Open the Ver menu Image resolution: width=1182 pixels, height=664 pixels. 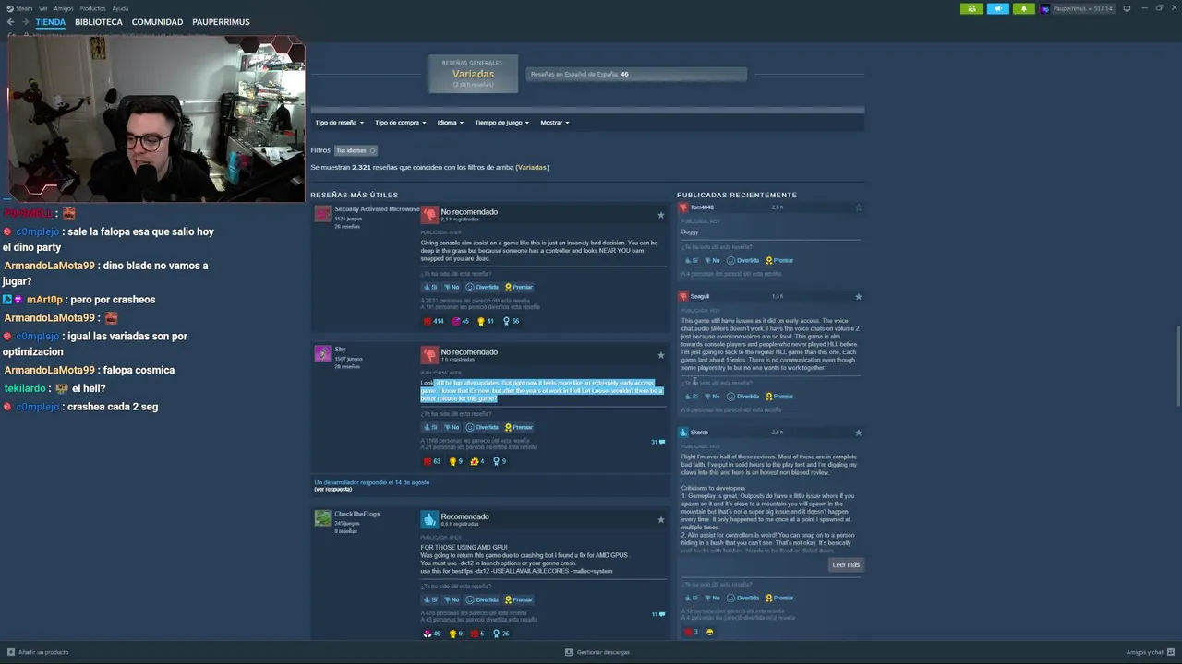tap(43, 8)
